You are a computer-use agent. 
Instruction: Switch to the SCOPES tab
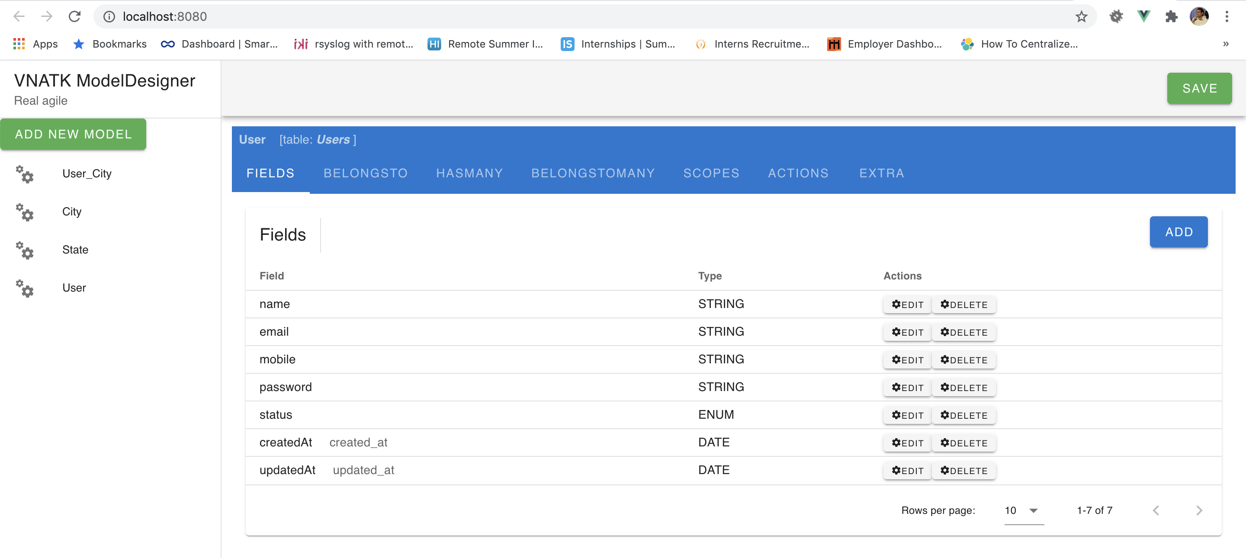[710, 173]
